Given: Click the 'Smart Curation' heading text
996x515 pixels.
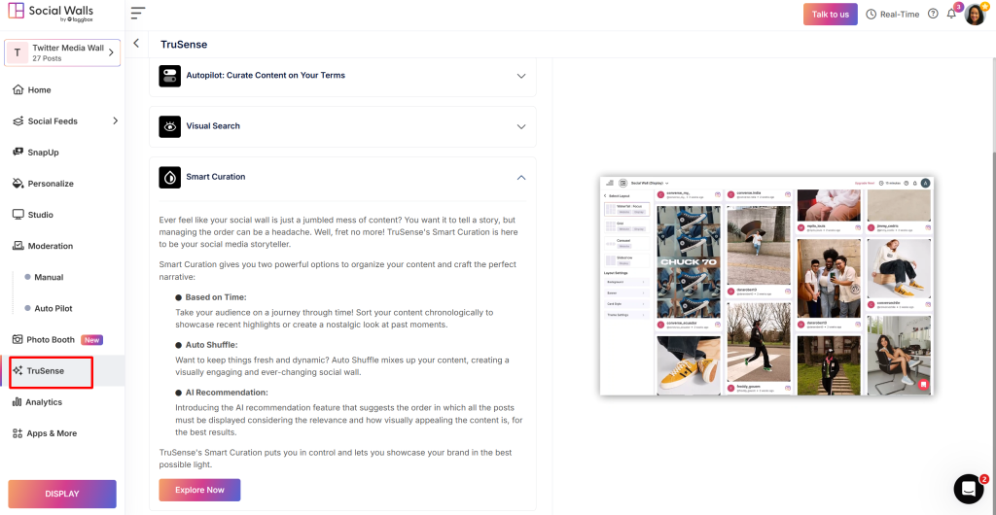Looking at the screenshot, I should point(215,177).
